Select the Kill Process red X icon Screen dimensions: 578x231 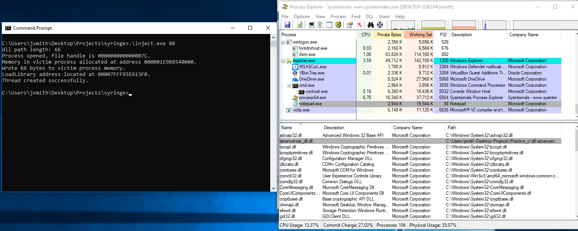[359, 24]
